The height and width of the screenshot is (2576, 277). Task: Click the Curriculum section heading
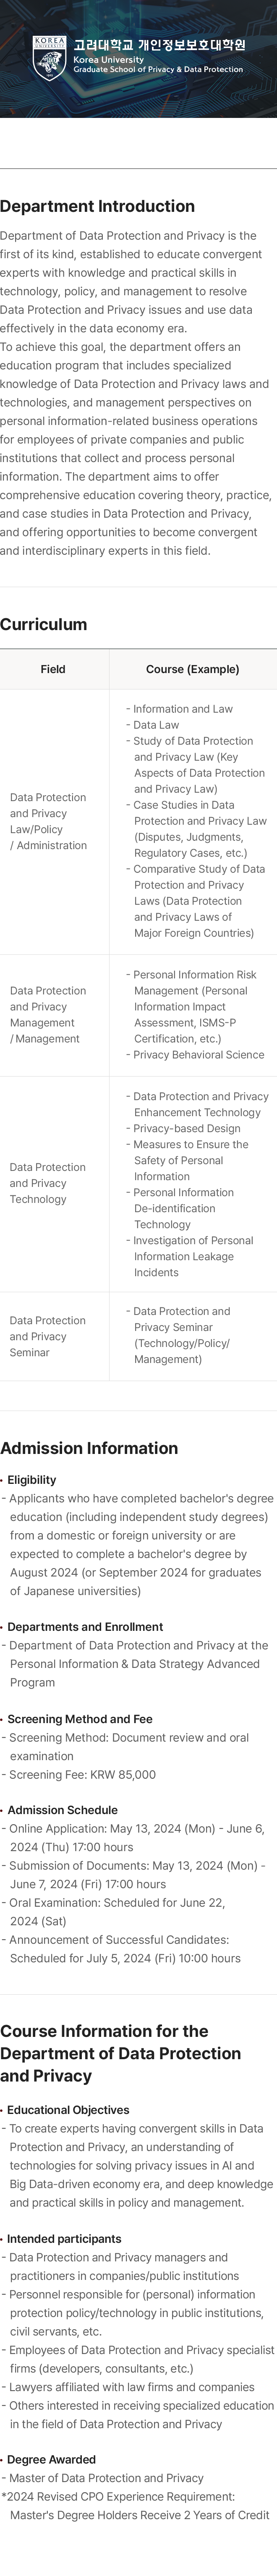point(44,624)
